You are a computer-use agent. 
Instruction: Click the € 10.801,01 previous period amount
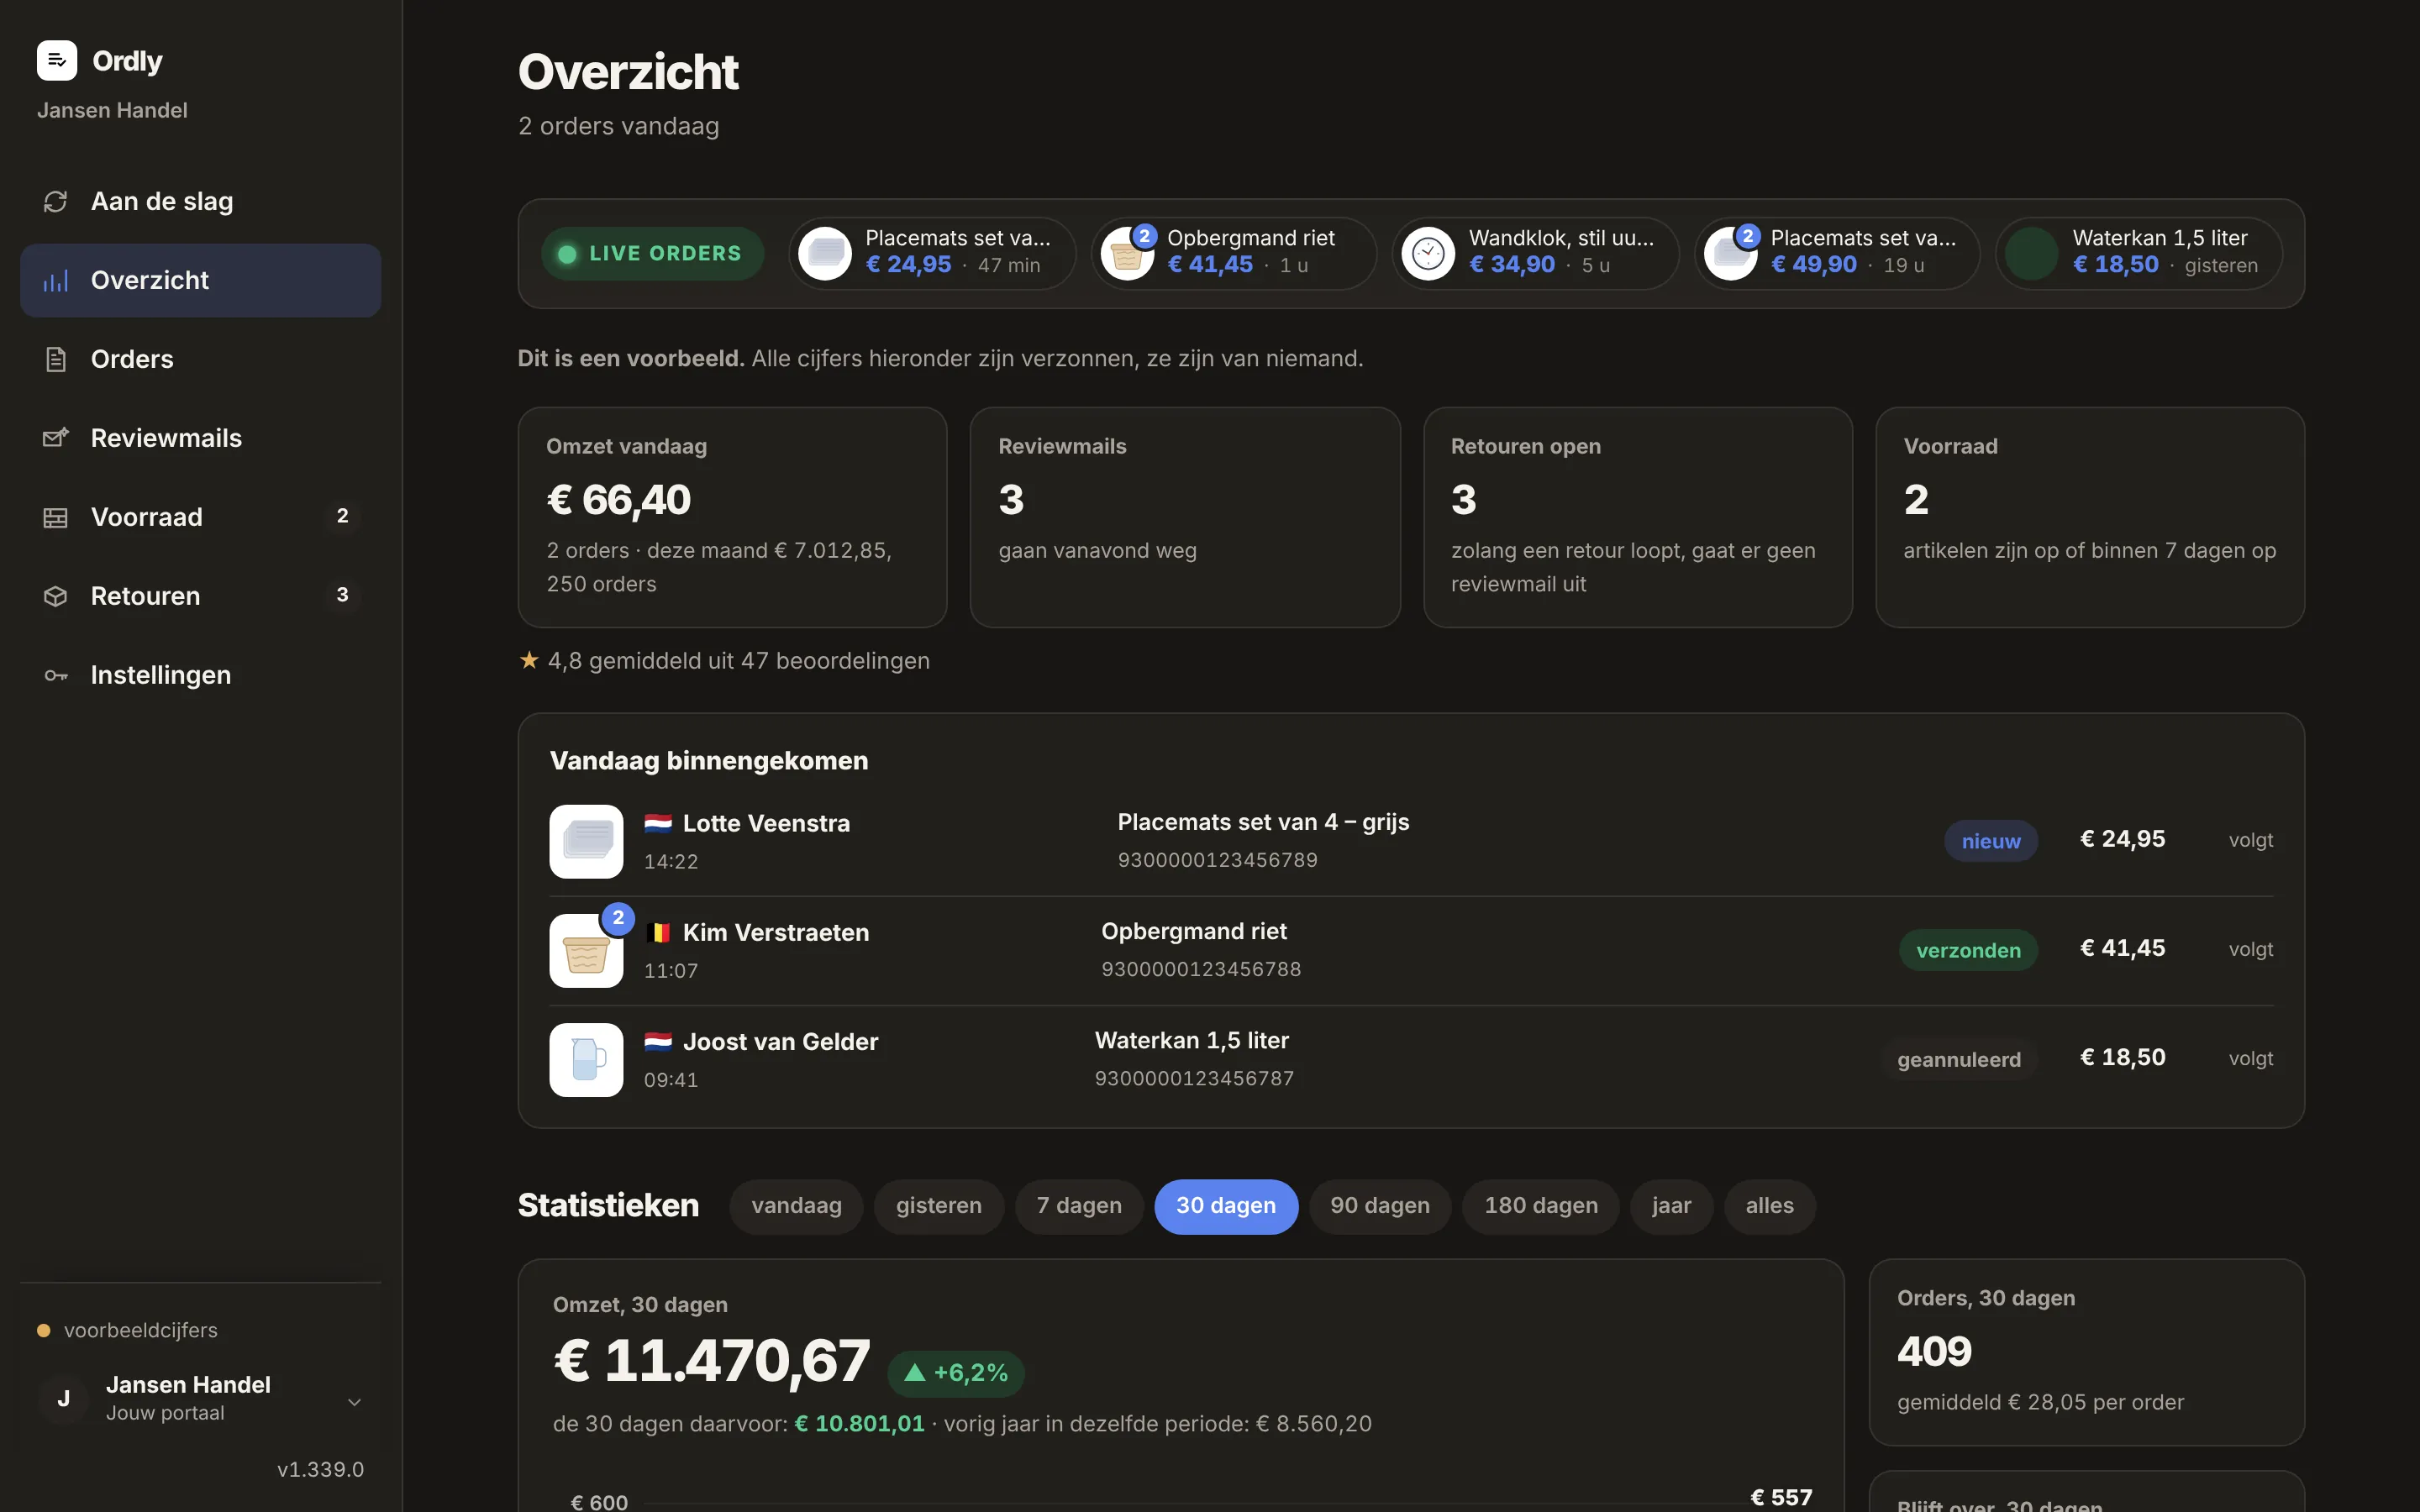859,1423
